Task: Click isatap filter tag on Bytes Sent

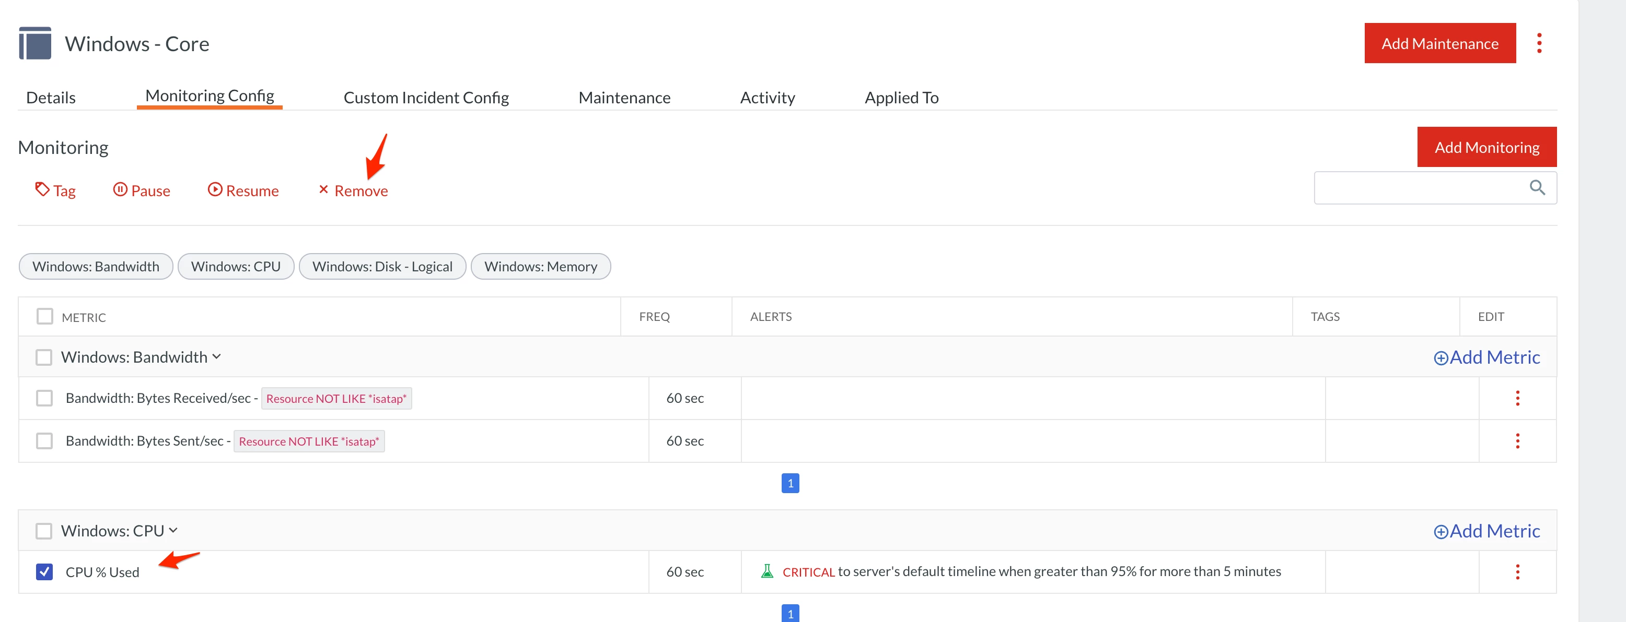Action: [x=309, y=441]
